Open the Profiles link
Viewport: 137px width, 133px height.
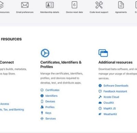(50, 107)
